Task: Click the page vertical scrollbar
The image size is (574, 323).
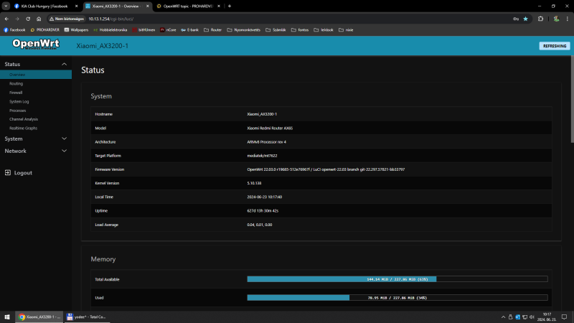Action: 572,99
